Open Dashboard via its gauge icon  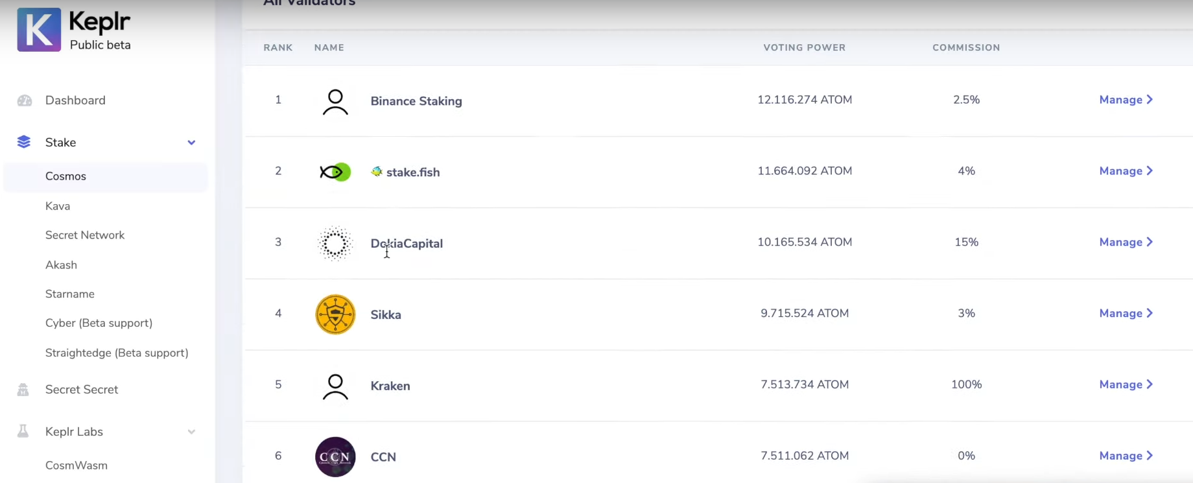pos(25,100)
